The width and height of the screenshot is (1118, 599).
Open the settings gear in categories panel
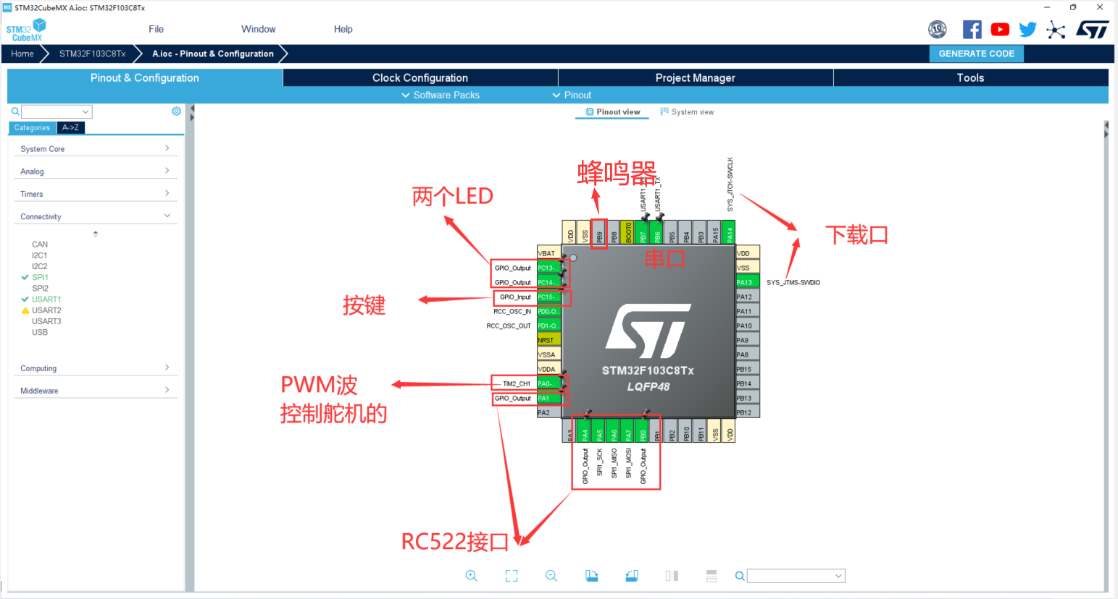[176, 111]
